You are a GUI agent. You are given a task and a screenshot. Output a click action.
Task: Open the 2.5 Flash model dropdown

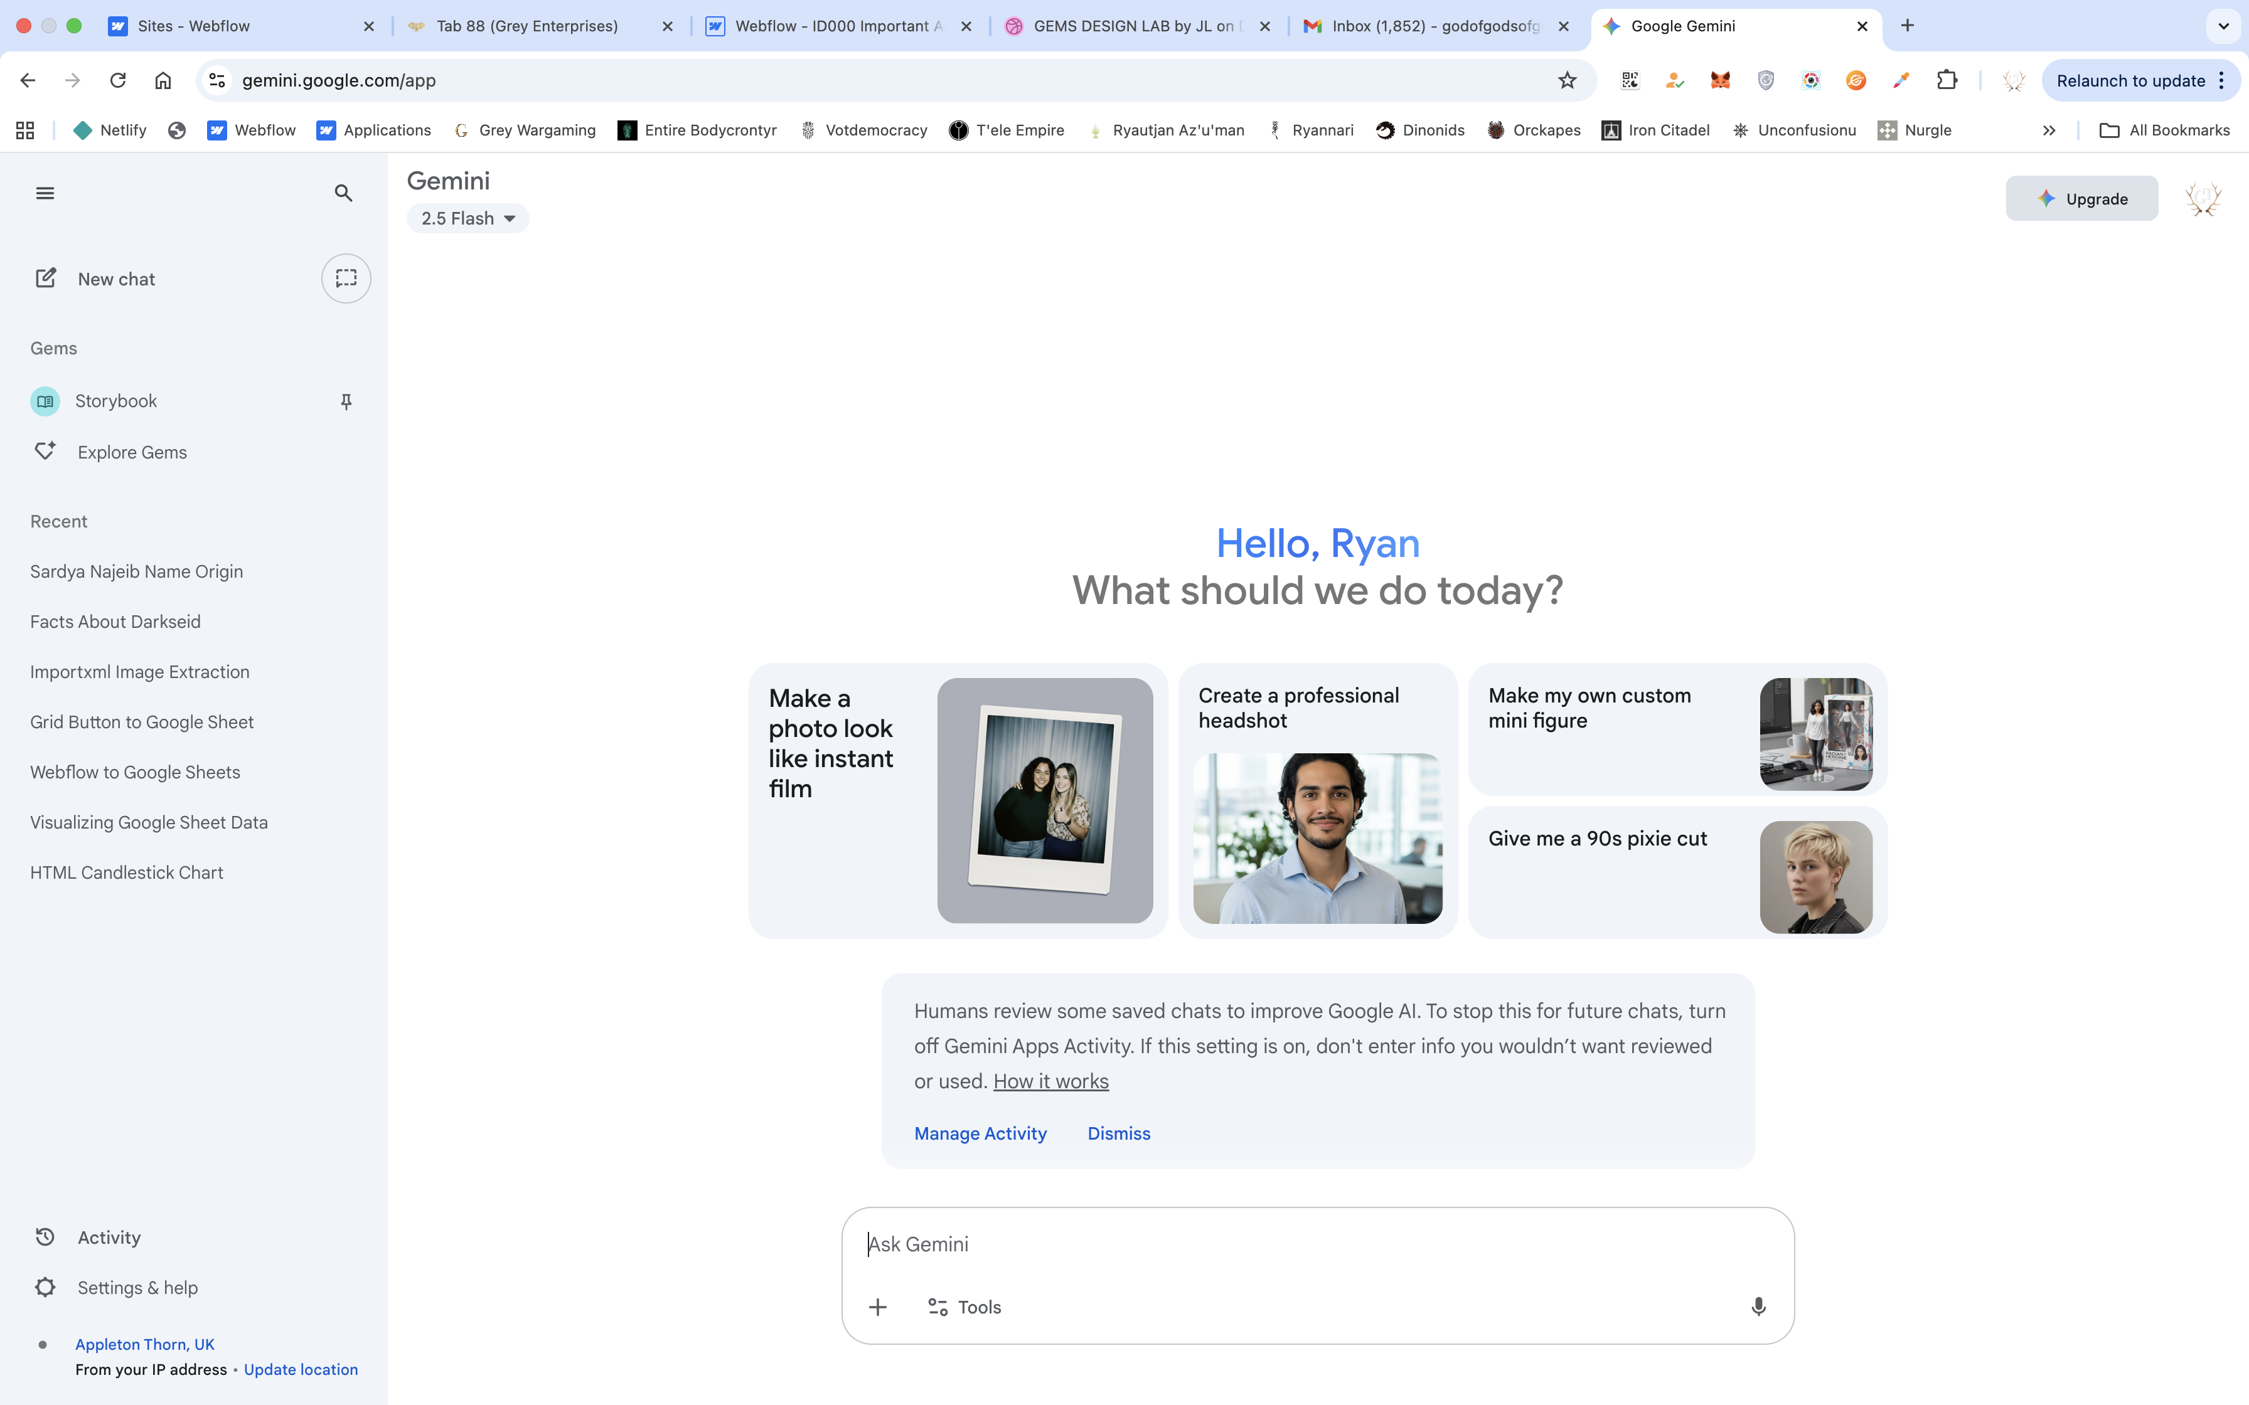pos(467,218)
